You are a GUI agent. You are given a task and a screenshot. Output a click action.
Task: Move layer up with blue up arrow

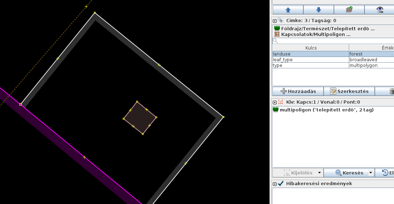pos(288,10)
